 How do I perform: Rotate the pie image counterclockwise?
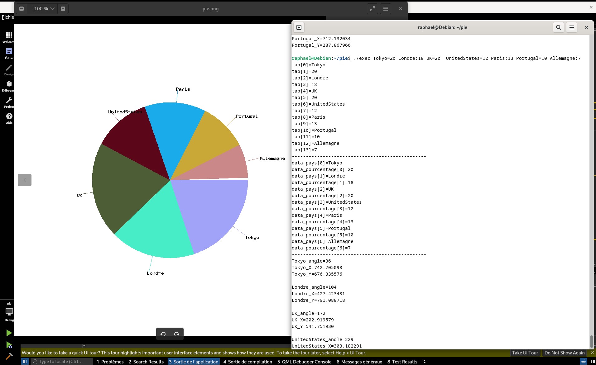click(x=163, y=334)
